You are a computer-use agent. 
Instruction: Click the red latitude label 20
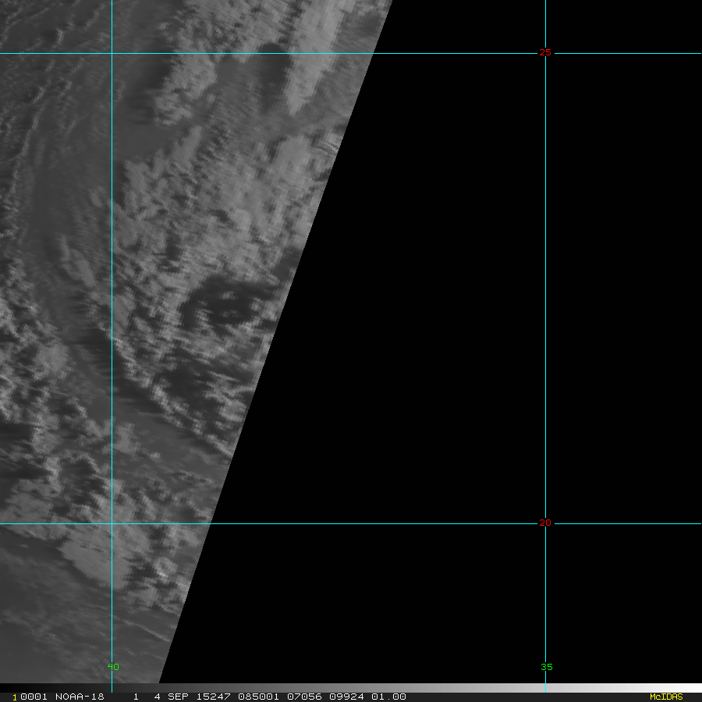coord(544,523)
